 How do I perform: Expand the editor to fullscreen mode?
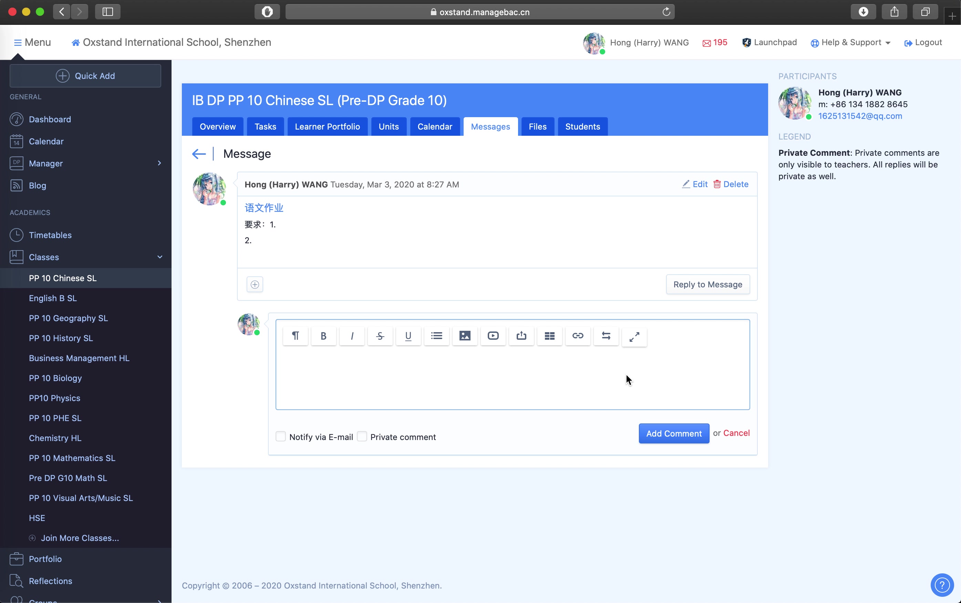(634, 336)
